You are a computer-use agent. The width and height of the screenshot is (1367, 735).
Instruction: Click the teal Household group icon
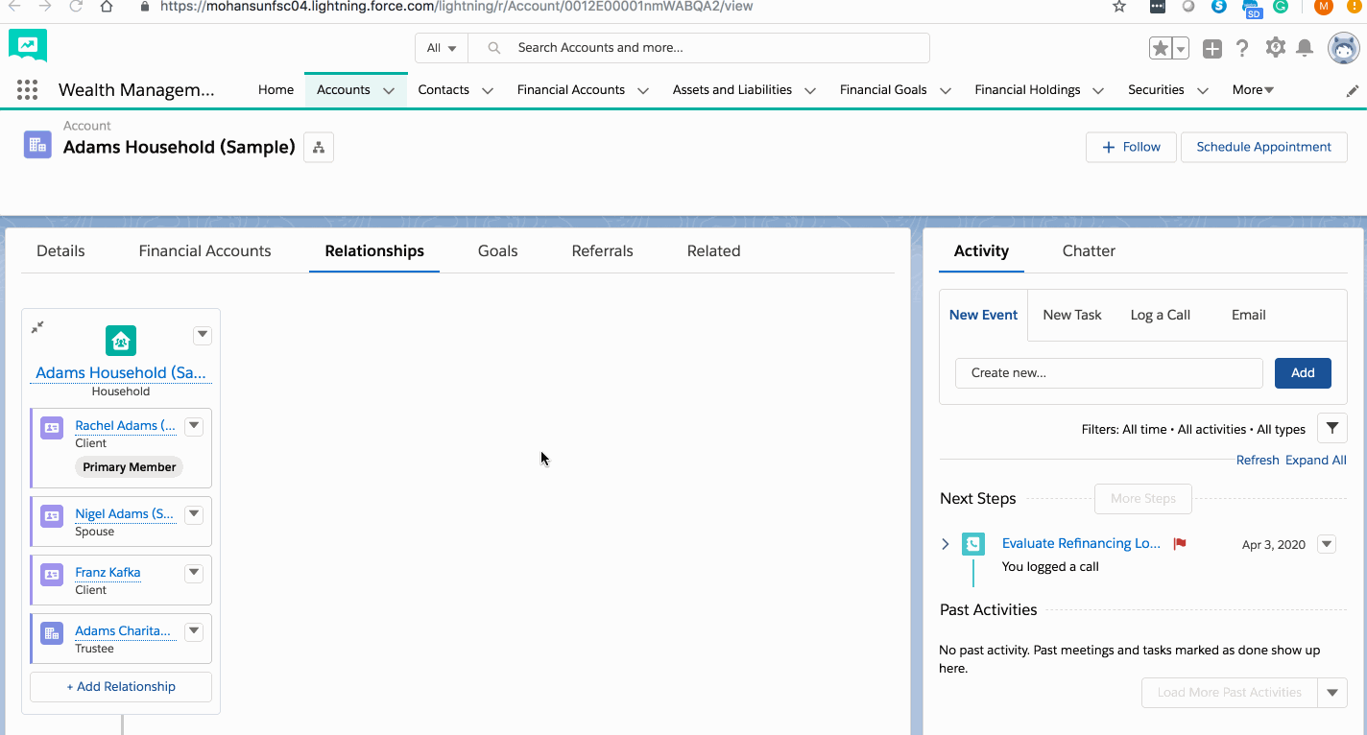pos(121,341)
